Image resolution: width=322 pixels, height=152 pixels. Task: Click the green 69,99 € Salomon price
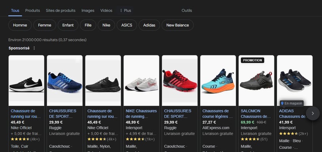point(247,122)
